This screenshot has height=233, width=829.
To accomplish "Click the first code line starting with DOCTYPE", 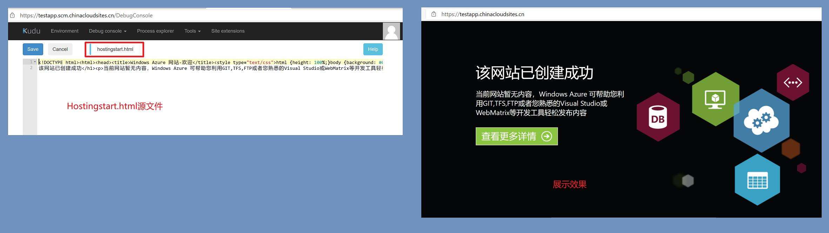I will (x=210, y=62).
